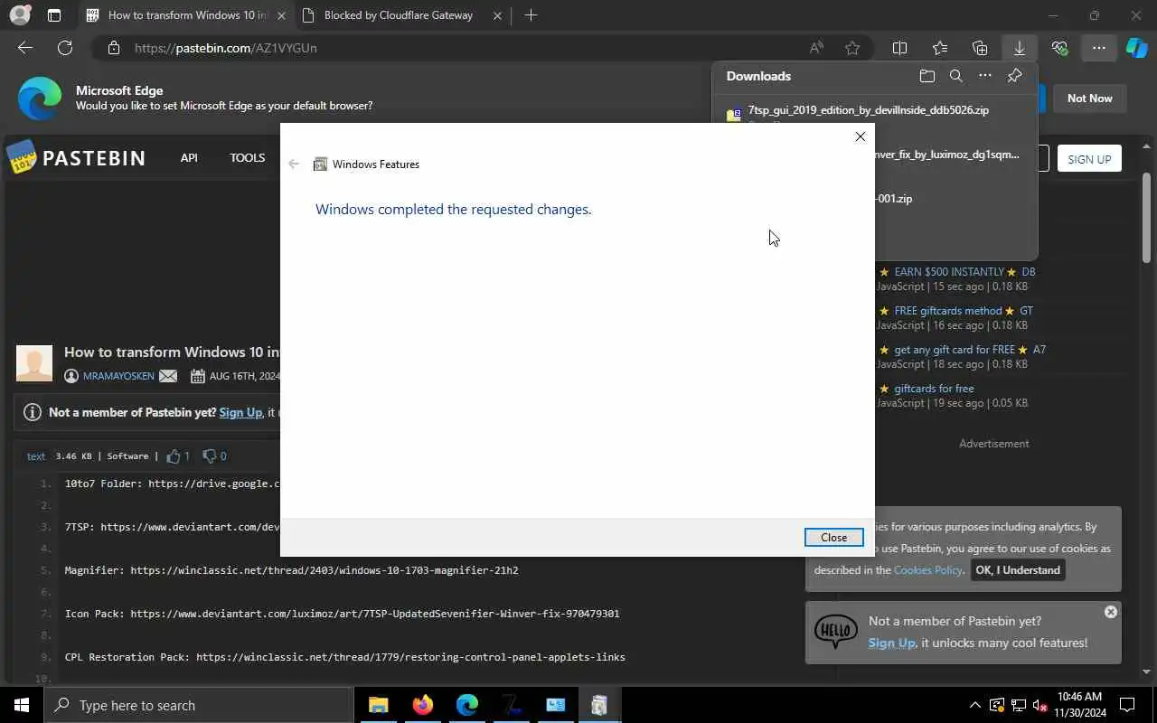Open File Explorer from the taskbar

point(378,705)
